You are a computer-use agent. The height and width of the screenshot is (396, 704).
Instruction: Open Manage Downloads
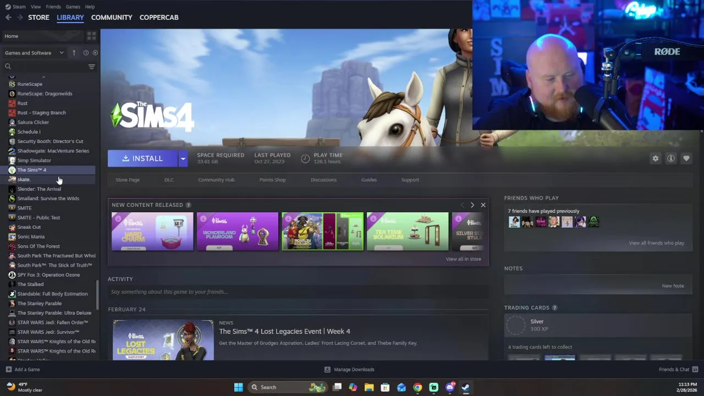pyautogui.click(x=349, y=370)
